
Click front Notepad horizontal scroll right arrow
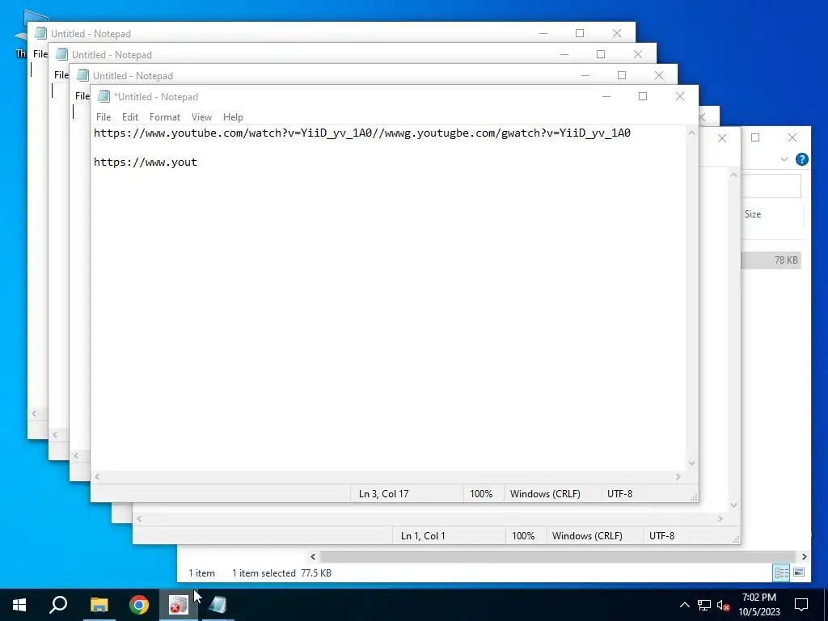click(678, 476)
